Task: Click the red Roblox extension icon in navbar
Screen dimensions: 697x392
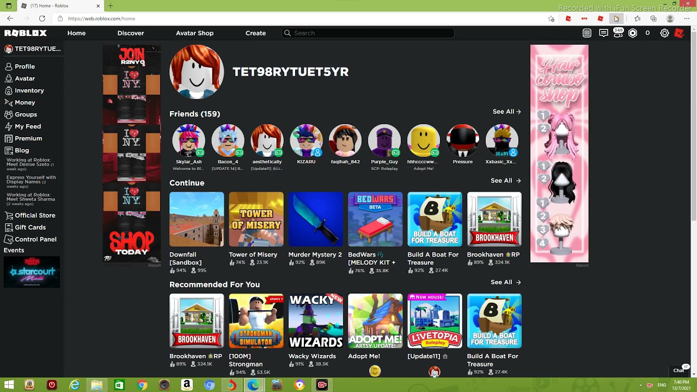Action: pyautogui.click(x=679, y=33)
